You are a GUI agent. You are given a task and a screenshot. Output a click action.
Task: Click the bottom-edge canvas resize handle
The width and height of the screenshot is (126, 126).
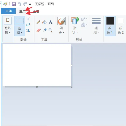tap(37, 87)
